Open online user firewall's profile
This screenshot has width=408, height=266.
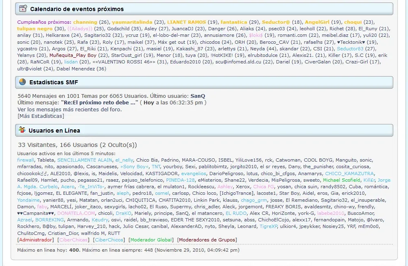tap(25, 160)
